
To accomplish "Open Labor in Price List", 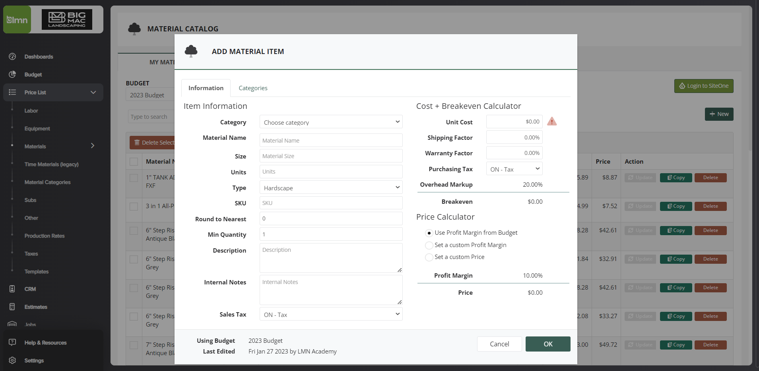I will pos(31,110).
